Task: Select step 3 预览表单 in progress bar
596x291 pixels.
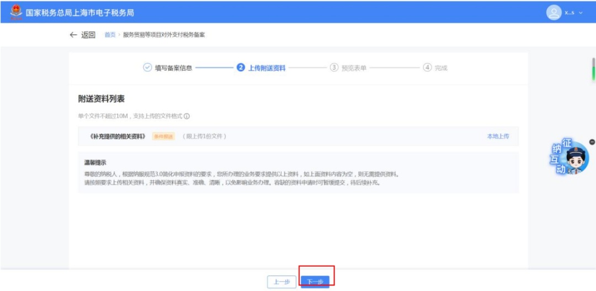Action: [x=348, y=68]
